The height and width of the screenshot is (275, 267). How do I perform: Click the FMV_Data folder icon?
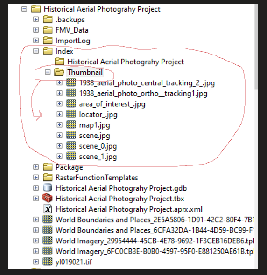pos(48,30)
